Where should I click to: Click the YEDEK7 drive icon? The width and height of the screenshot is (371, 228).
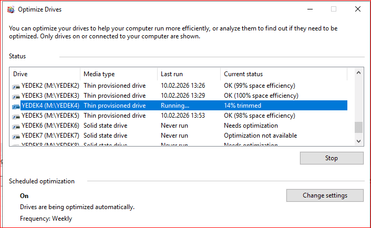click(x=16, y=136)
